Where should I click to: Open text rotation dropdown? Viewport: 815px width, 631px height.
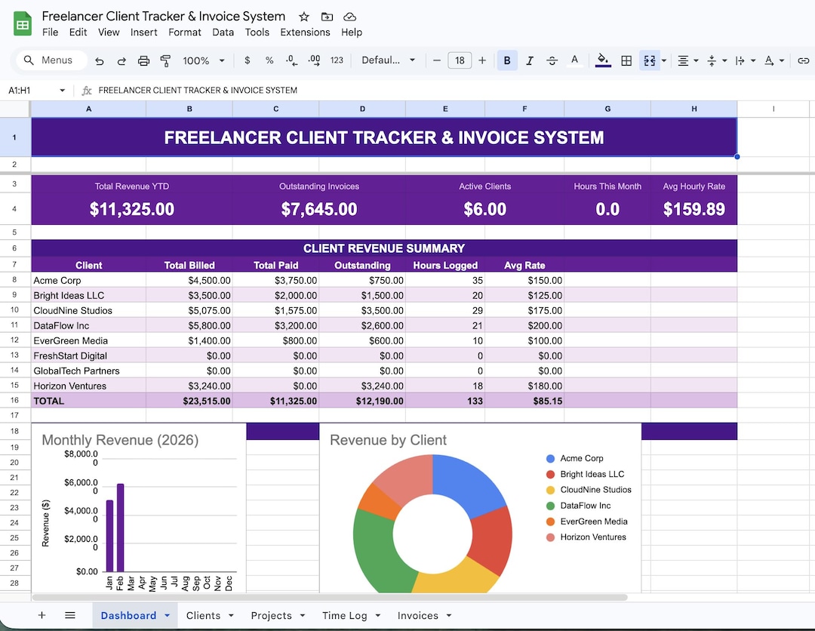(x=774, y=61)
